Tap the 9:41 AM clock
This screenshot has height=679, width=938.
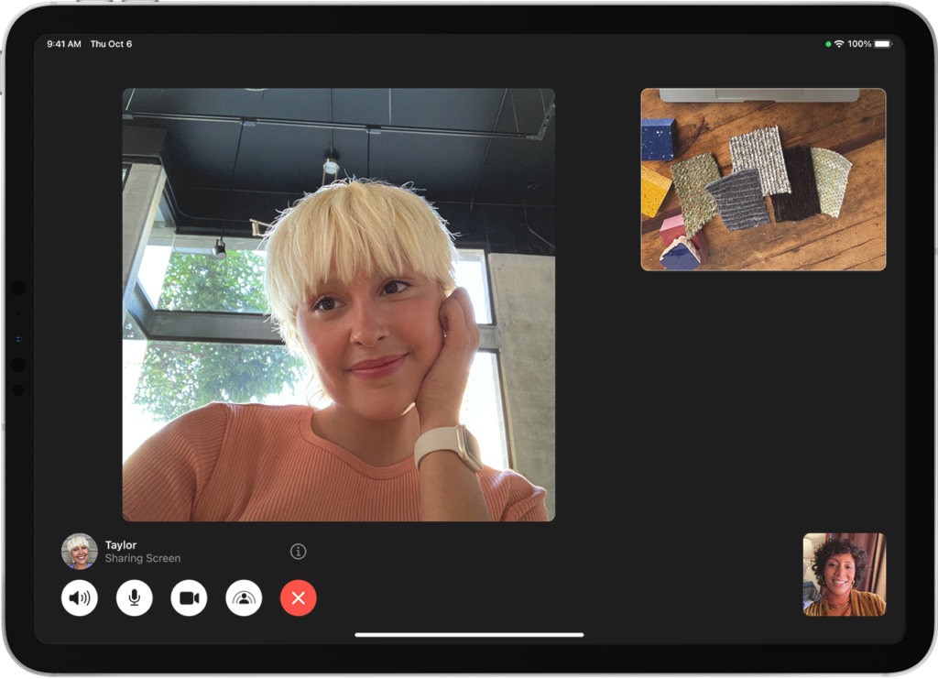coord(64,44)
